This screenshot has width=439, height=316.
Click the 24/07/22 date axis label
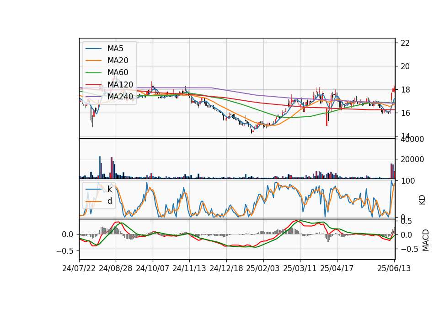pos(79,269)
